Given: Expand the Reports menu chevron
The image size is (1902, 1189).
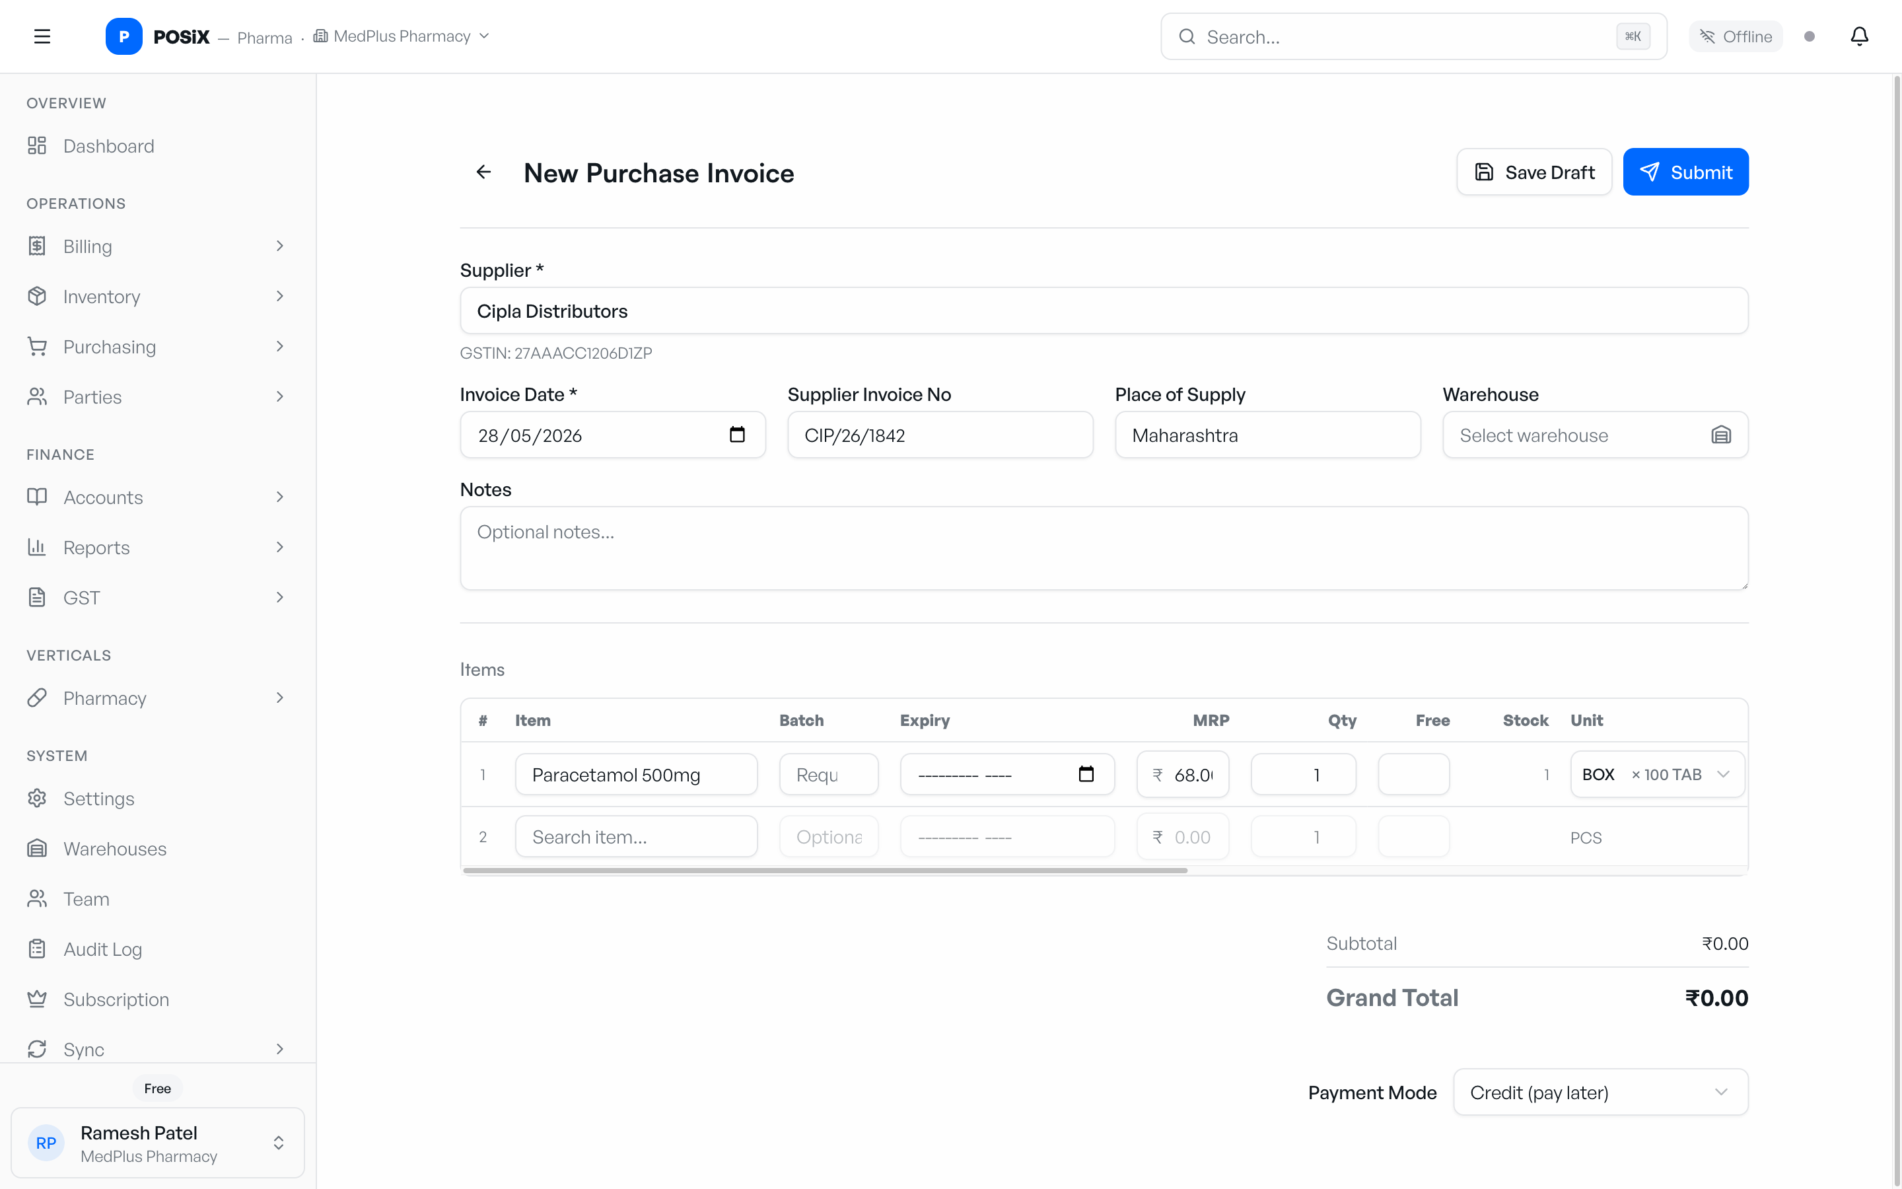Looking at the screenshot, I should [280, 548].
